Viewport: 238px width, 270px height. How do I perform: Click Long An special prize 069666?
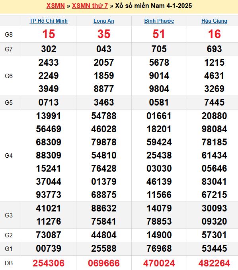[x=104, y=263]
